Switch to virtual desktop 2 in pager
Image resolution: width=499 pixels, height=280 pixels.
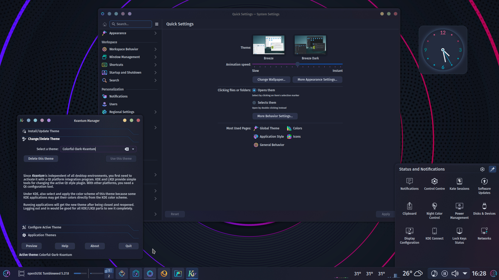(x=109, y=276)
